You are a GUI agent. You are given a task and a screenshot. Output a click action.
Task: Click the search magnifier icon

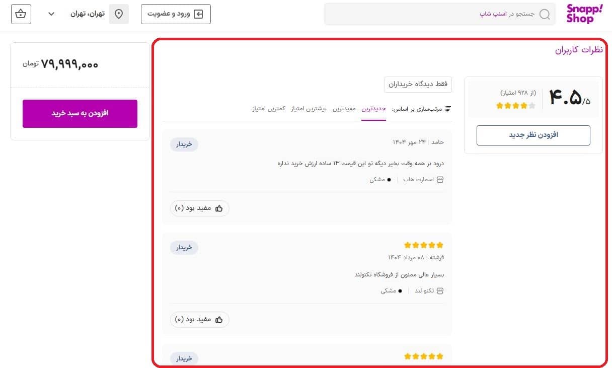click(545, 15)
